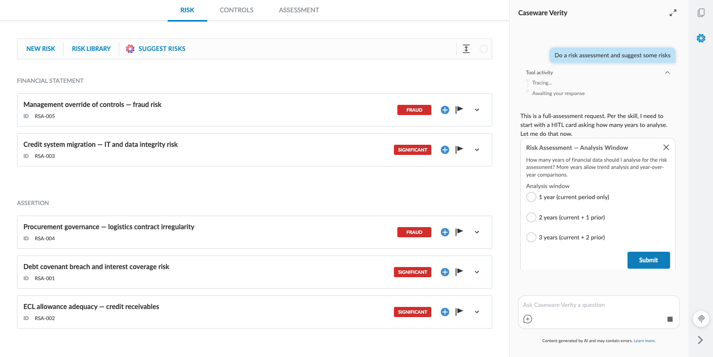Select 1 year (current period only)
713x357 pixels.
click(531, 197)
